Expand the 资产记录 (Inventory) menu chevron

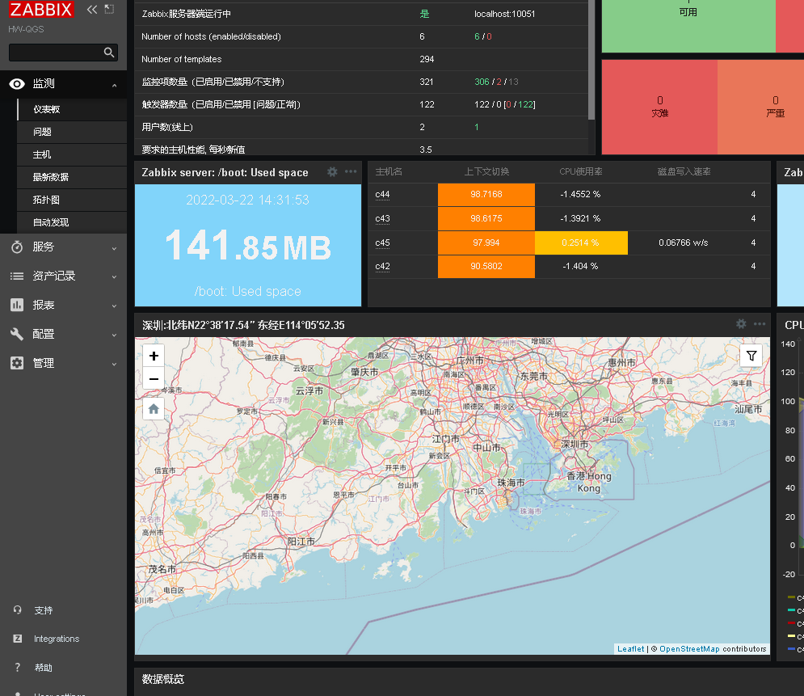113,276
